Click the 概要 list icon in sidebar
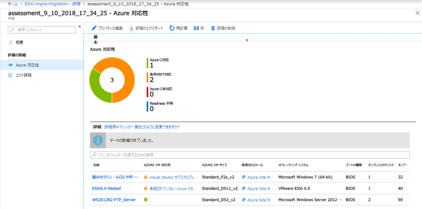Image resolution: width=422 pixels, height=209 pixels. click(x=10, y=43)
